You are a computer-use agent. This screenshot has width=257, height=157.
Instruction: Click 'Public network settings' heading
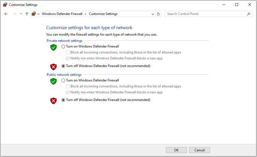[x=64, y=75]
